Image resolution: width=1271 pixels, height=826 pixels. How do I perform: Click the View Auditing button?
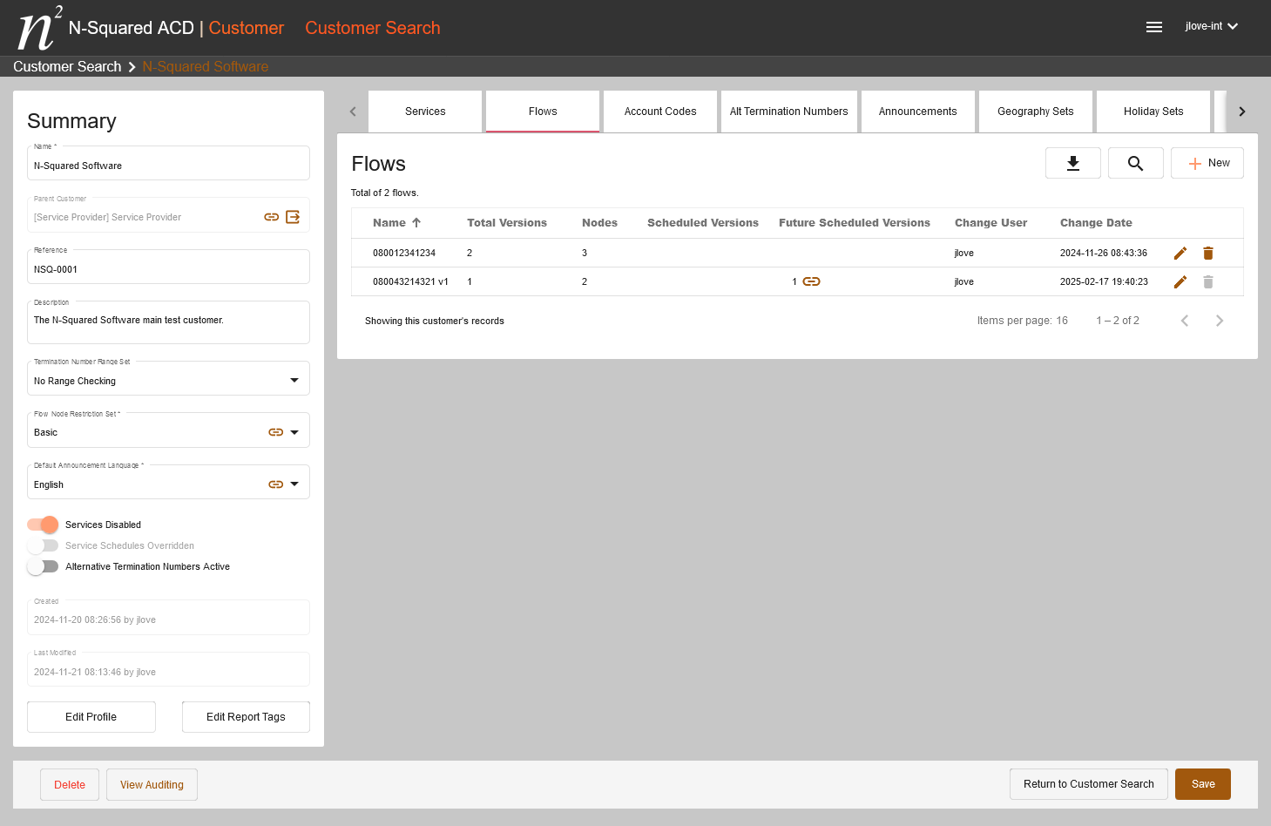152,784
